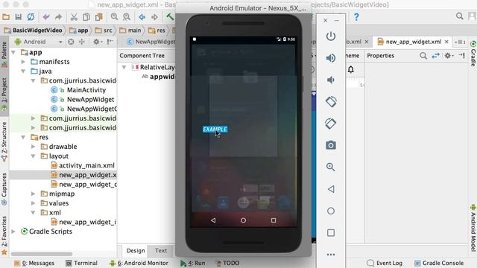Screen dimensions: 477x268
Task: Collapse the res folder
Action: tap(23, 137)
